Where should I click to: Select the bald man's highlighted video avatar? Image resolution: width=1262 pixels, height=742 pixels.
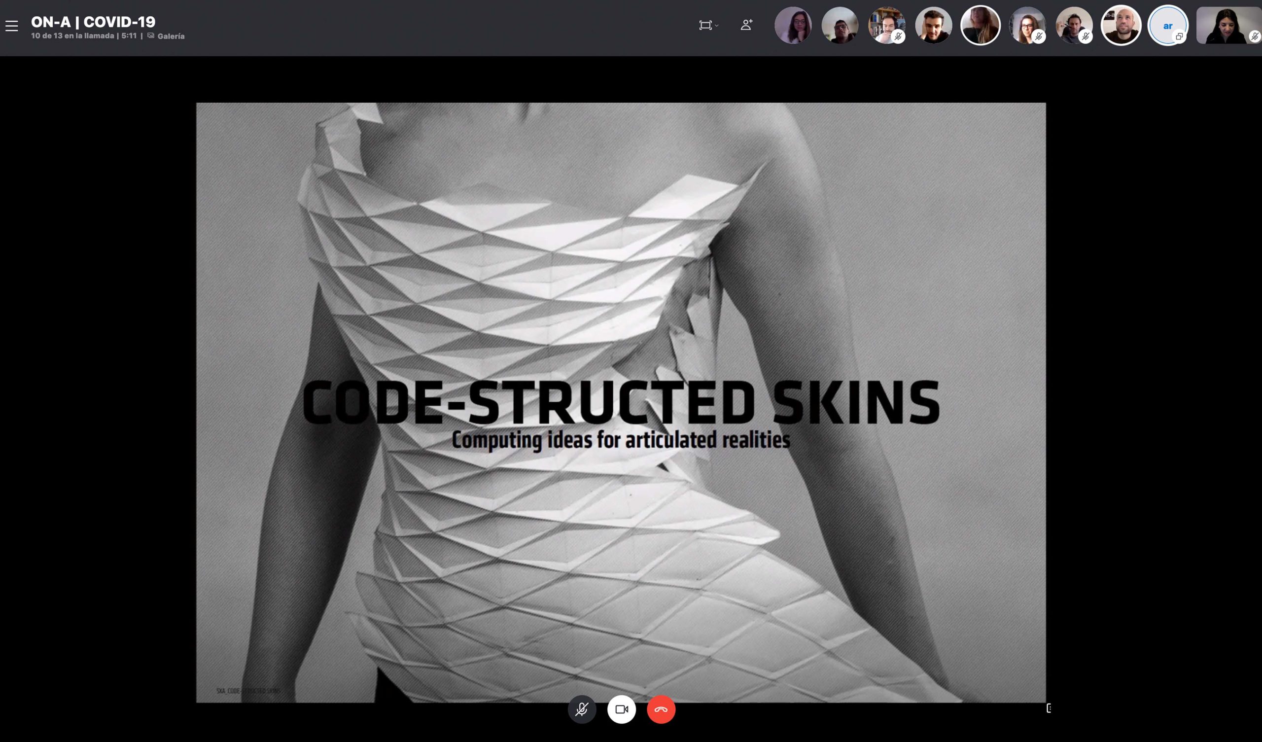tap(1121, 25)
